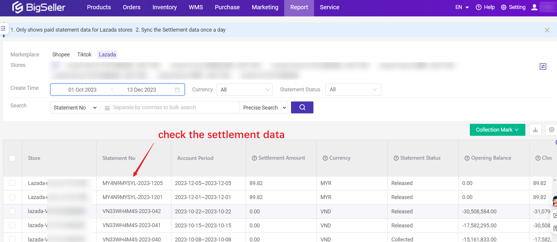557x242 pixels.
Task: Click Opening Balance column help icon
Action: pyautogui.click(x=467, y=158)
